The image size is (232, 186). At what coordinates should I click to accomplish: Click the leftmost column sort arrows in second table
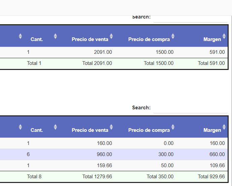point(20,127)
